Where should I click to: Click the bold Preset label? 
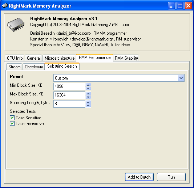16,77
